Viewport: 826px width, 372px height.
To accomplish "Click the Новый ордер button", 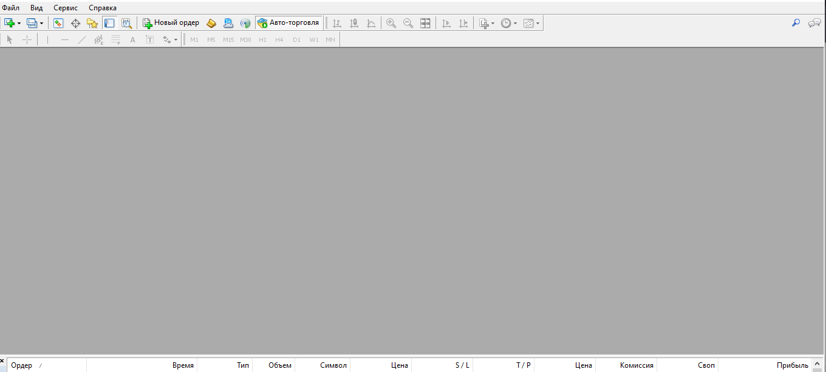I will [x=171, y=23].
